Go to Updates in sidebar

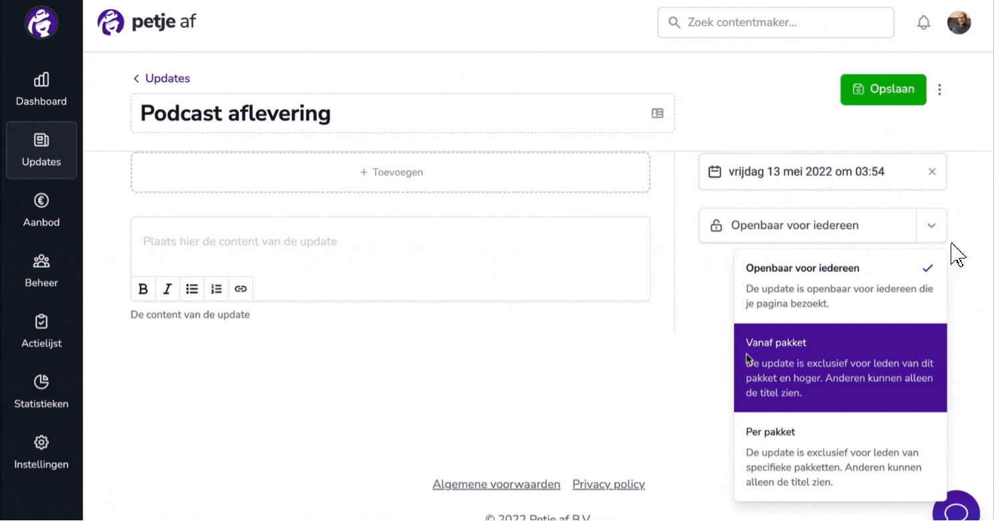point(41,150)
